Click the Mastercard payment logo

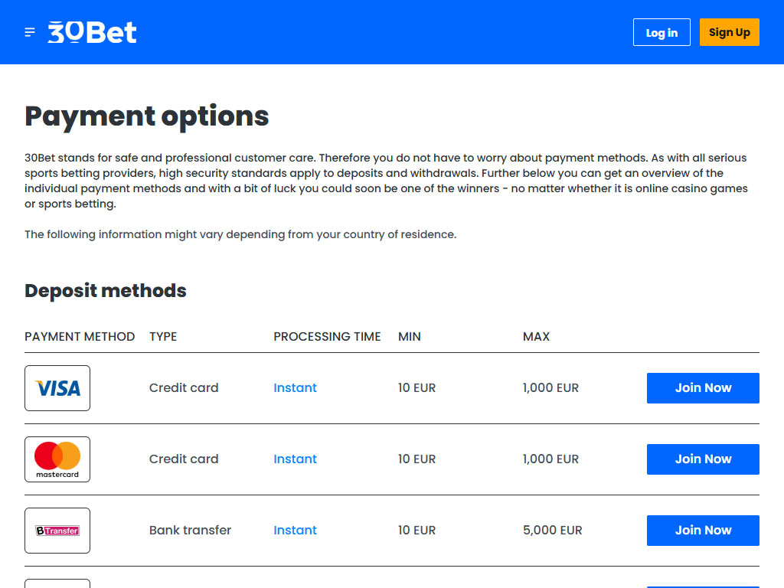[57, 459]
